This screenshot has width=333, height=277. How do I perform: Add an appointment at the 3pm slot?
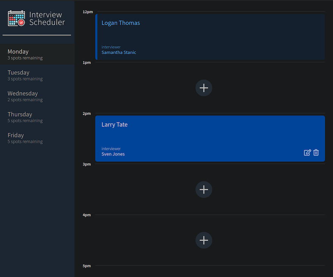coord(204,190)
